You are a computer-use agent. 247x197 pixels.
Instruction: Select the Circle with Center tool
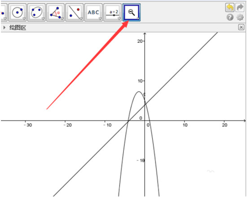[18, 12]
